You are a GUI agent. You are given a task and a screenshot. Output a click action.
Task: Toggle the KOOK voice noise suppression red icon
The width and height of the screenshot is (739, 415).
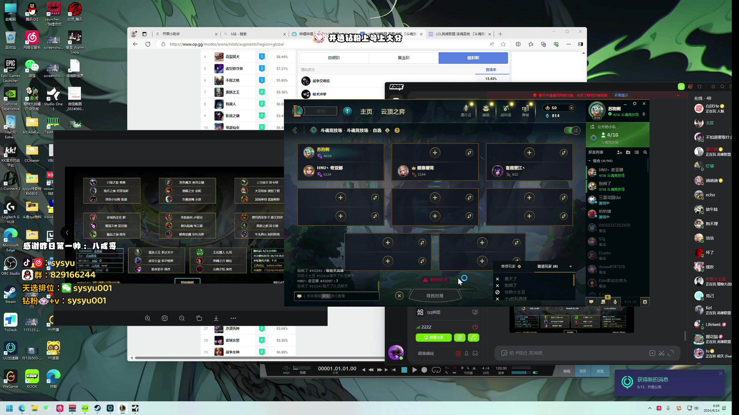pos(458,353)
